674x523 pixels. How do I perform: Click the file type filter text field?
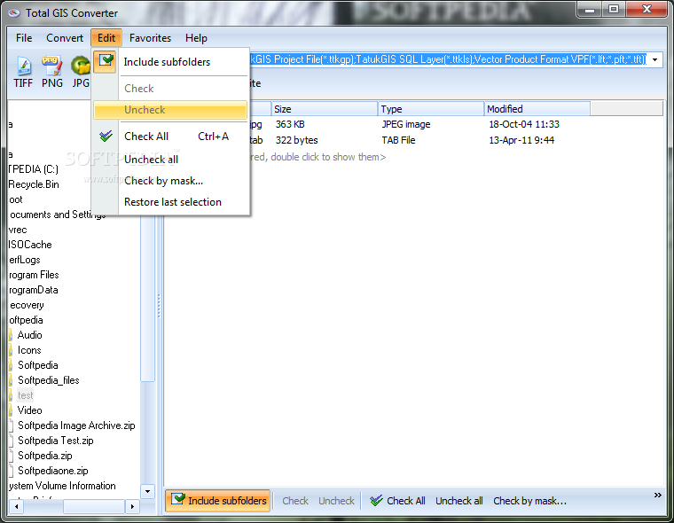(448, 59)
